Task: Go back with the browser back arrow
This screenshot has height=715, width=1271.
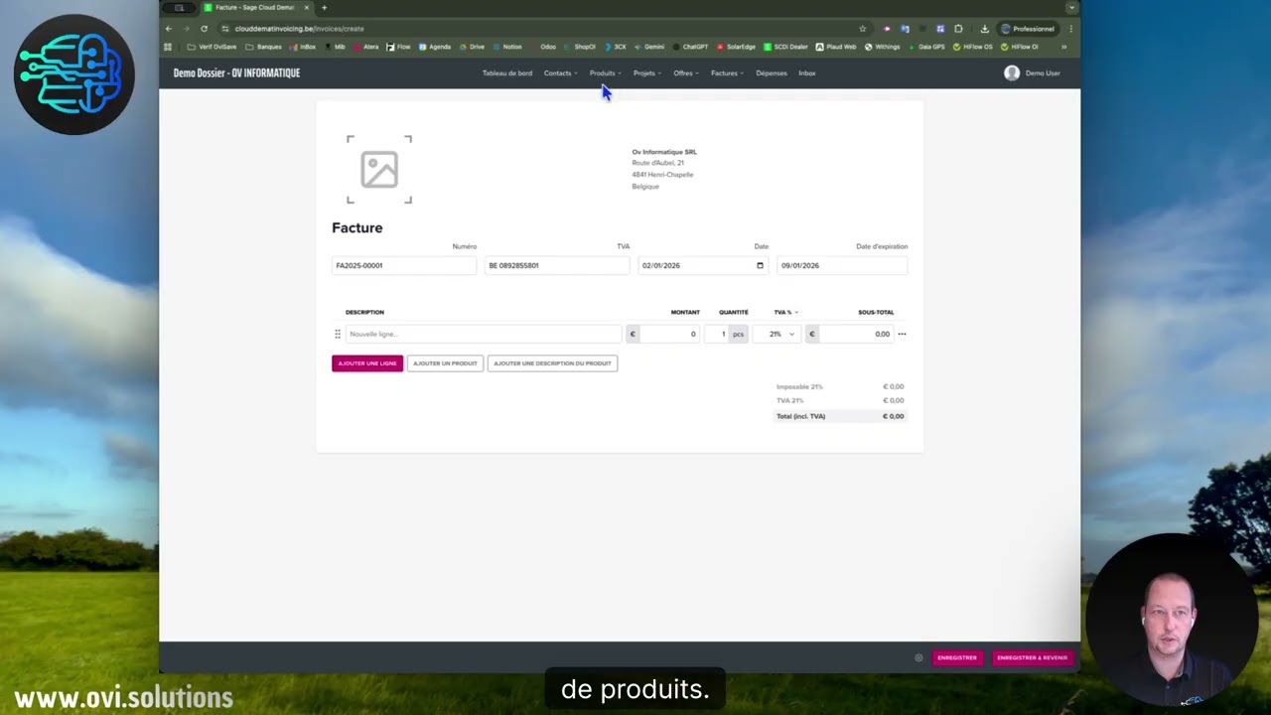Action: pos(168,29)
